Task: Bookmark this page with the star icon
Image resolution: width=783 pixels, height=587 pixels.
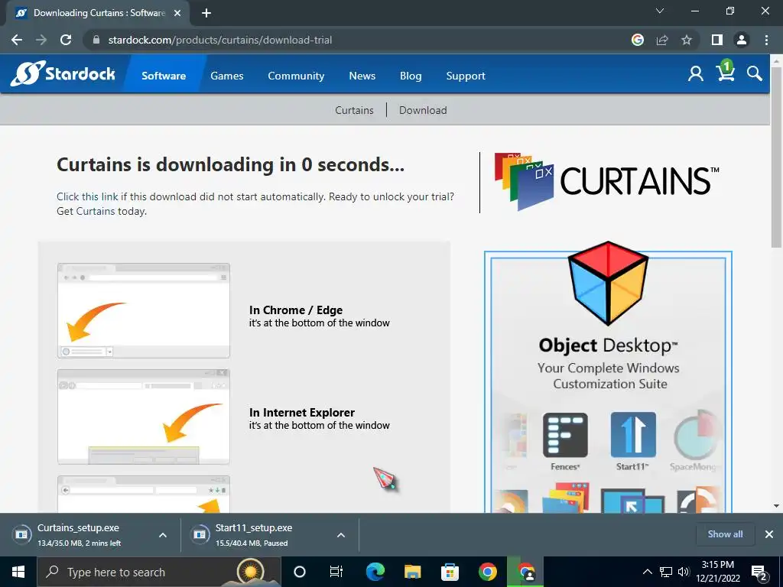Action: 687,40
